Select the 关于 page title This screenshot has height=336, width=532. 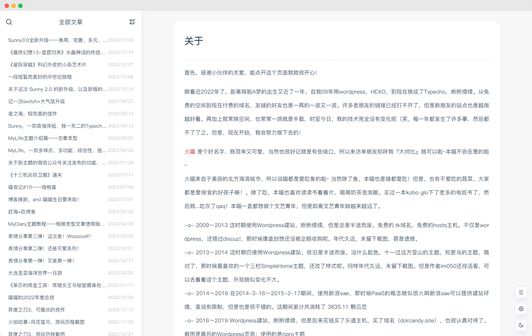point(194,41)
